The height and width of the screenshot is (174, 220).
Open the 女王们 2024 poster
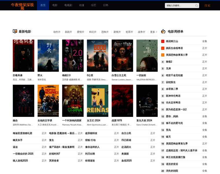coord(98,101)
